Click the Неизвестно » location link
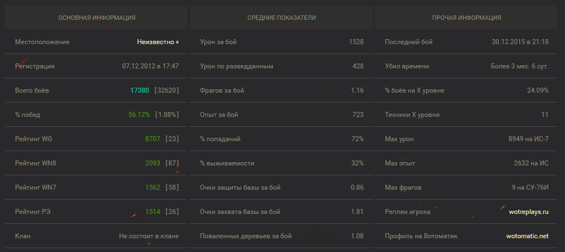 tap(158, 42)
